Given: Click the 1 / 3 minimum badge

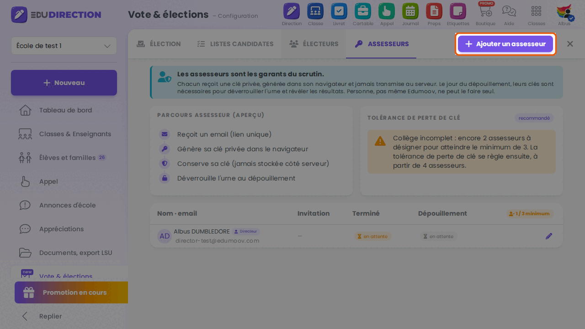Looking at the screenshot, I should 530,213.
